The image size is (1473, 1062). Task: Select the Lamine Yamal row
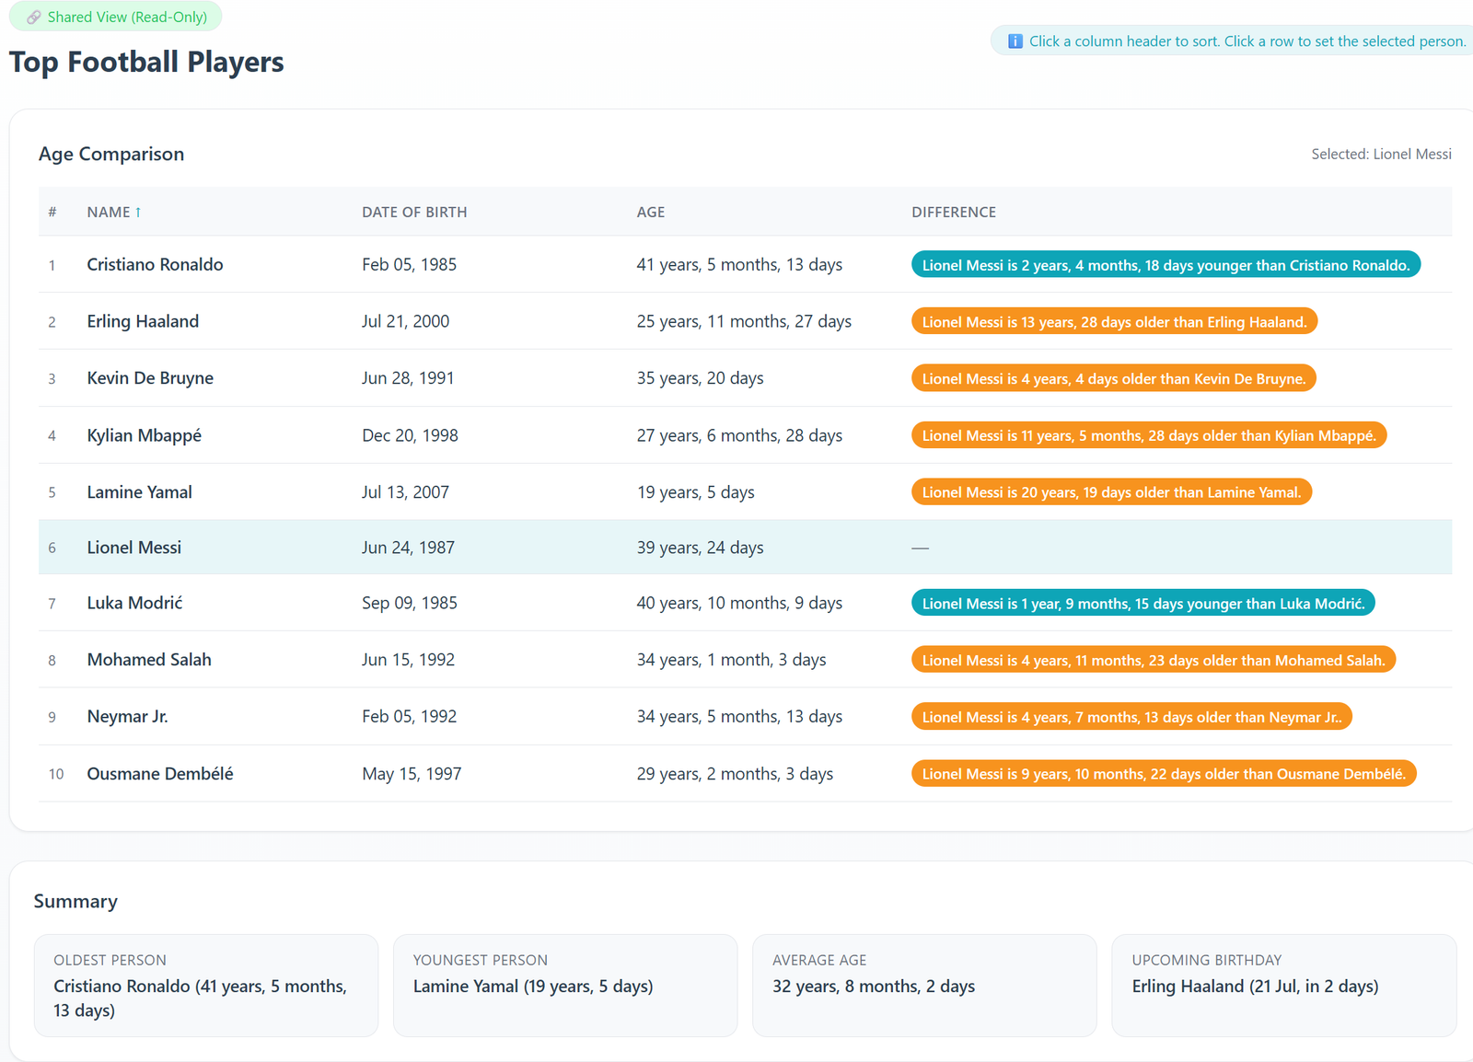pos(745,492)
